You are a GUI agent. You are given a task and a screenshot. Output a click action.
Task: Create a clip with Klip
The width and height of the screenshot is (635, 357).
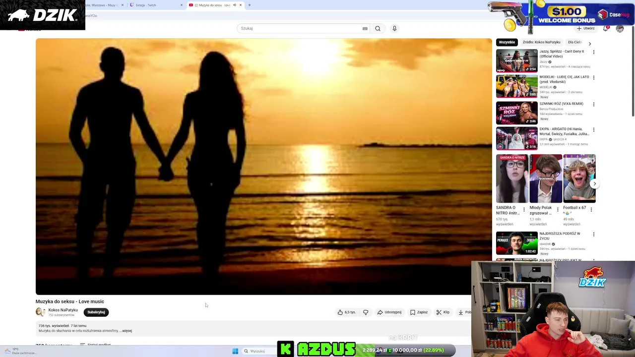(x=443, y=312)
